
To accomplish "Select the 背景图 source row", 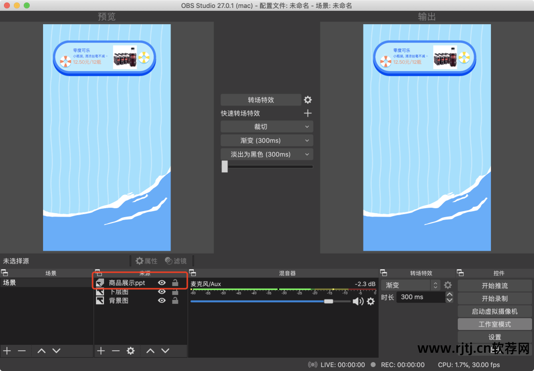I will (x=140, y=300).
